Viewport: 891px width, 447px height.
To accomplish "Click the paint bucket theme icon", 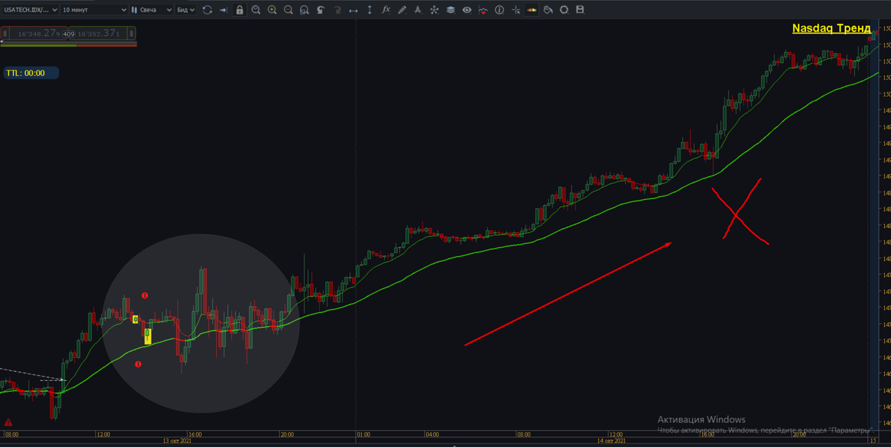I will (548, 10).
